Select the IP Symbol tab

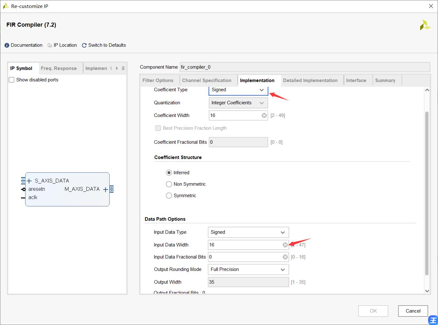pyautogui.click(x=21, y=68)
